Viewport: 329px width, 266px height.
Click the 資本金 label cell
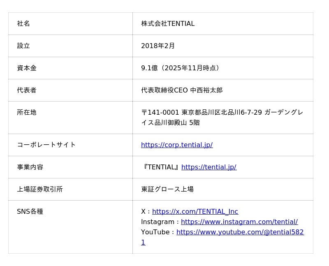tap(27, 68)
